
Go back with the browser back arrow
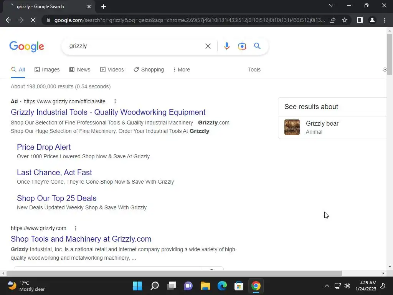[x=8, y=20]
